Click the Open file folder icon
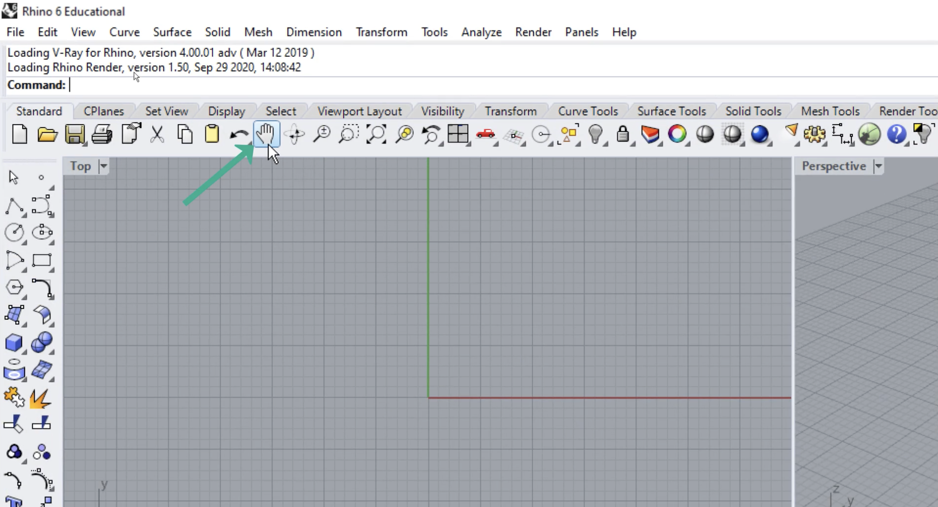This screenshot has width=938, height=507. point(47,135)
